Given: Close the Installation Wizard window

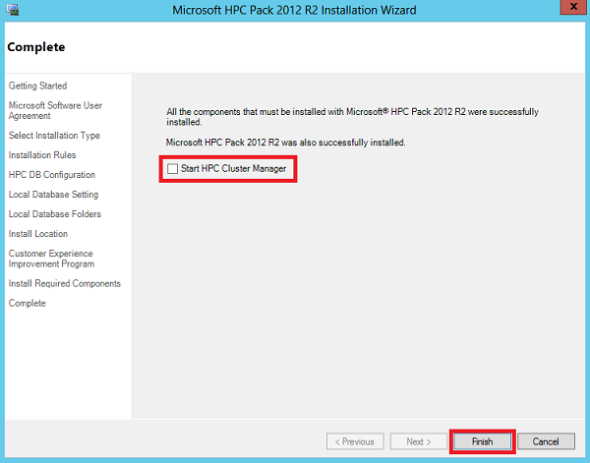Looking at the screenshot, I should (x=573, y=7).
